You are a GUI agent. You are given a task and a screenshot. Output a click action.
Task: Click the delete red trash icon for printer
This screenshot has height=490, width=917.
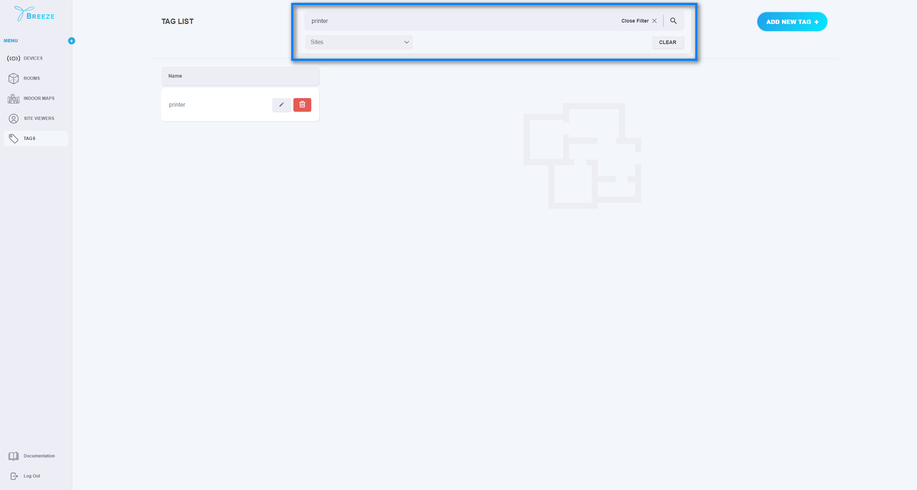pos(302,105)
